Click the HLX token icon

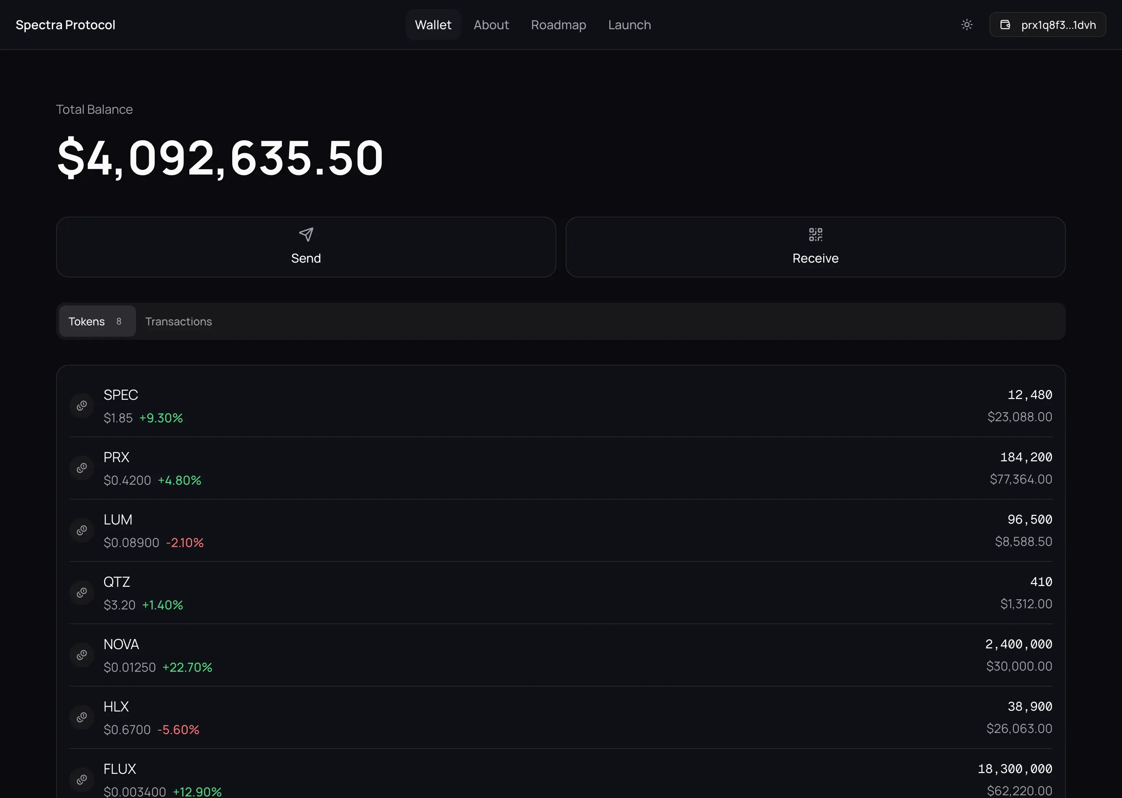pyautogui.click(x=81, y=717)
